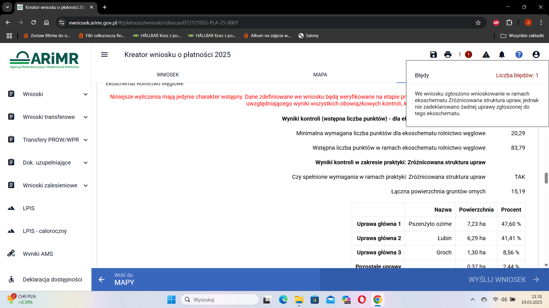Click the 'Pszenżyto ozime' table cell
The image size is (549, 308).
pos(430,224)
